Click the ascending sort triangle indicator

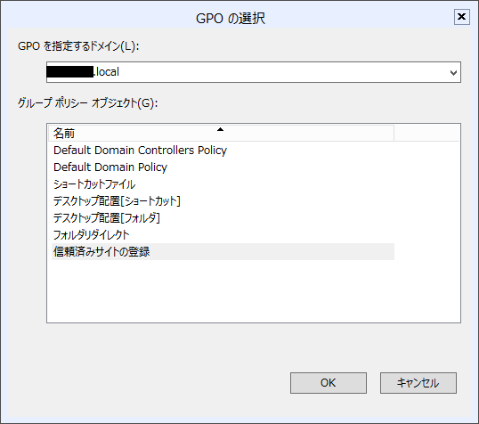pos(220,129)
